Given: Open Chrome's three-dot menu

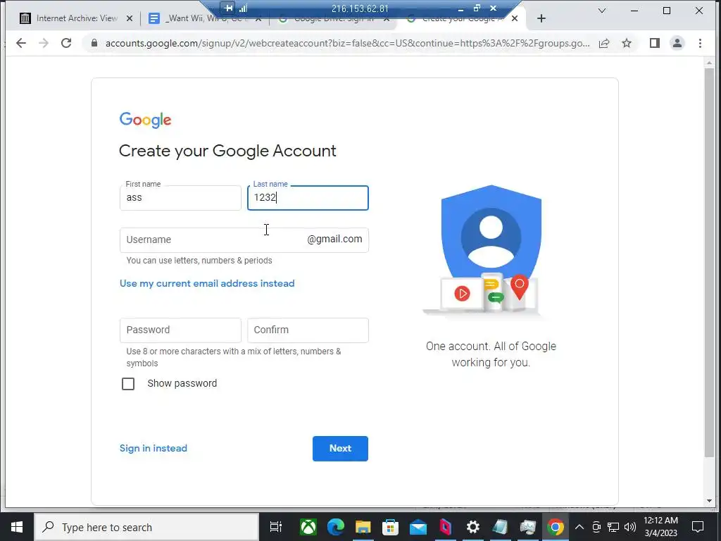Looking at the screenshot, I should pyautogui.click(x=700, y=43).
